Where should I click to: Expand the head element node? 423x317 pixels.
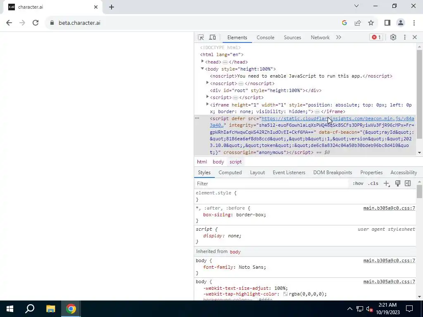pos(202,62)
